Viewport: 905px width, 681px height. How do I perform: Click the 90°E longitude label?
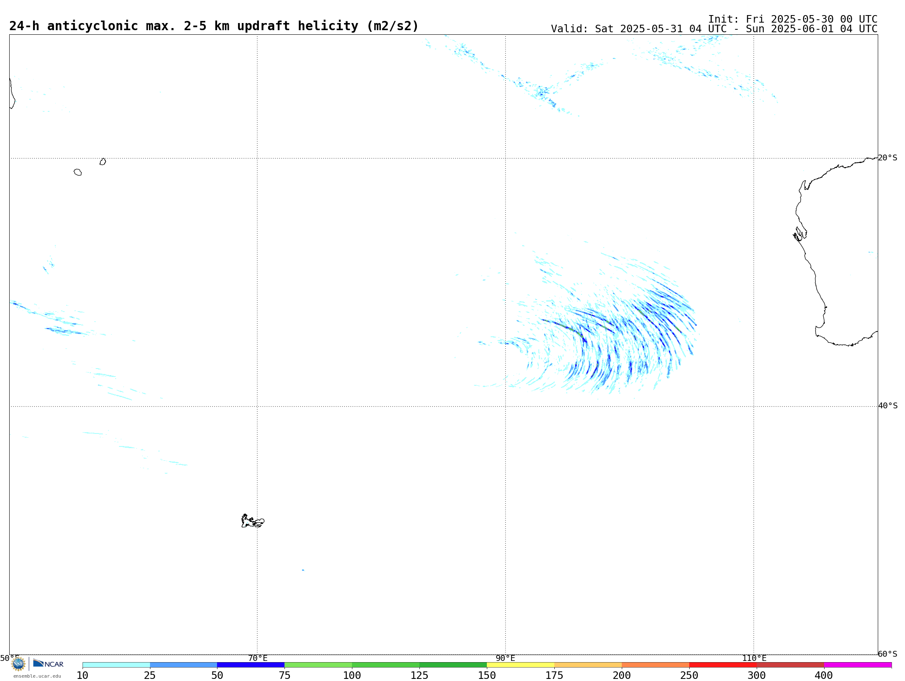(x=505, y=658)
